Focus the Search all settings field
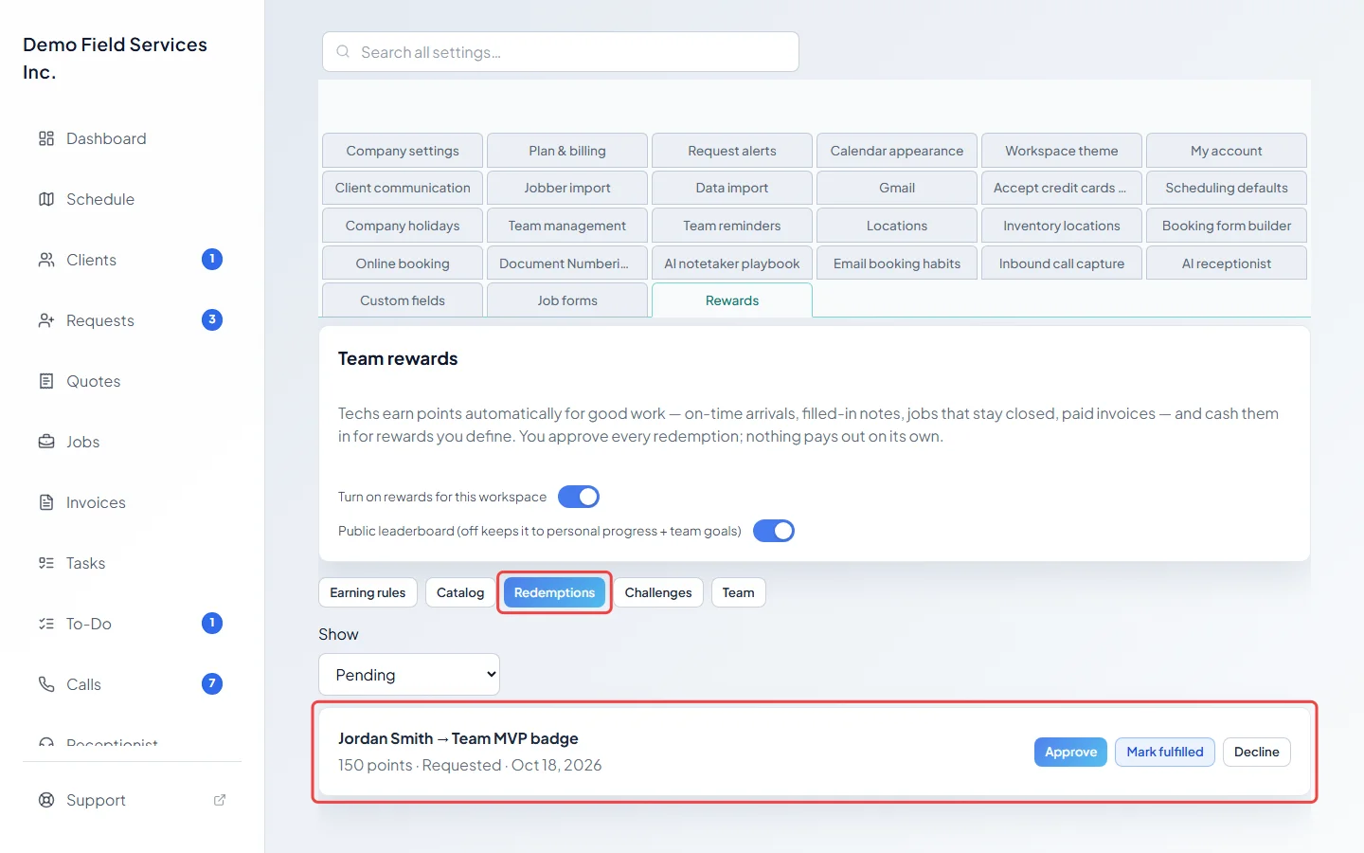1364x853 pixels. pos(561,52)
